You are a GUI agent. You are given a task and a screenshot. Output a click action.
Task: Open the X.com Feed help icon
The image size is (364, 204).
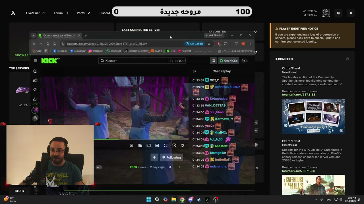point(347,59)
